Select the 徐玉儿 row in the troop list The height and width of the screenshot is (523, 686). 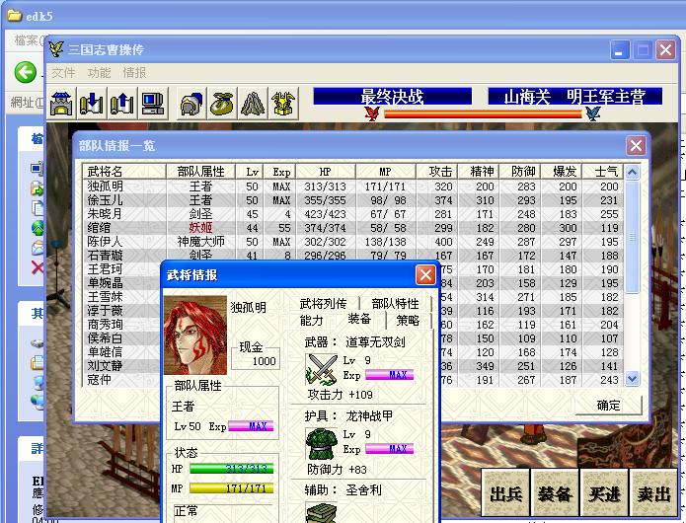coord(106,200)
